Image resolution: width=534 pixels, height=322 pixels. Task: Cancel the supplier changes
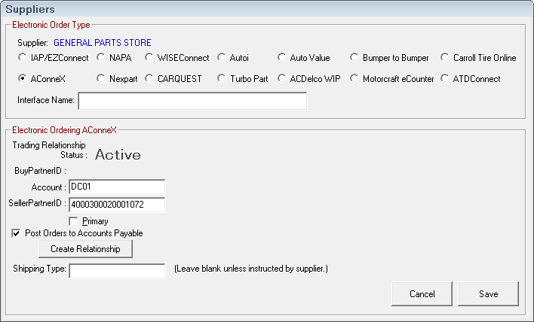tap(422, 293)
